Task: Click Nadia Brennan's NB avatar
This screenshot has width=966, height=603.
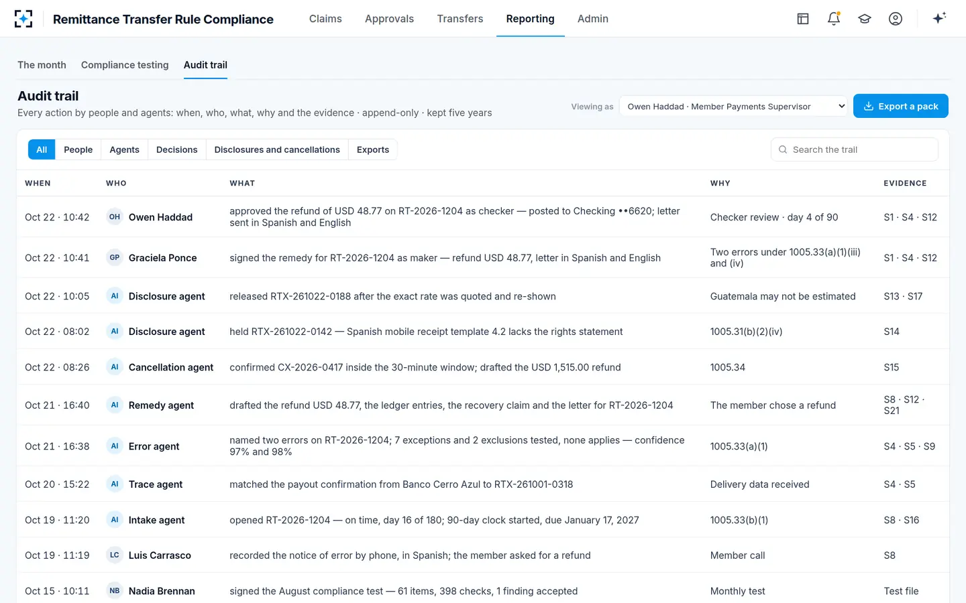Action: tap(115, 591)
